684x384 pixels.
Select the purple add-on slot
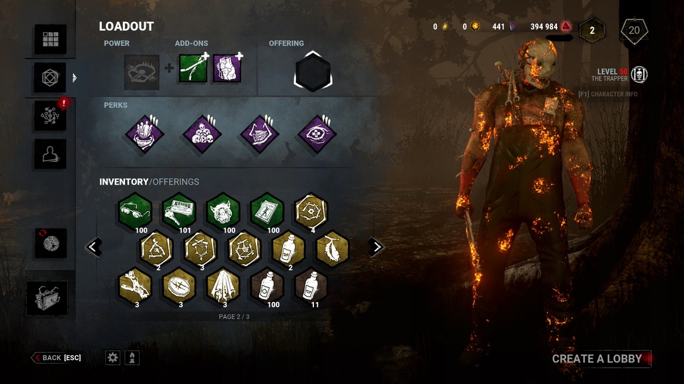click(227, 69)
